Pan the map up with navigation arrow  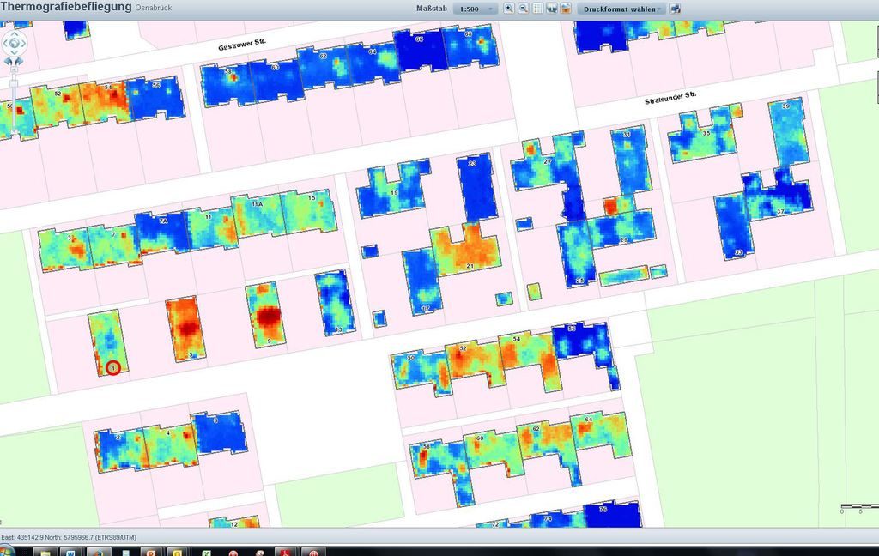(15, 33)
